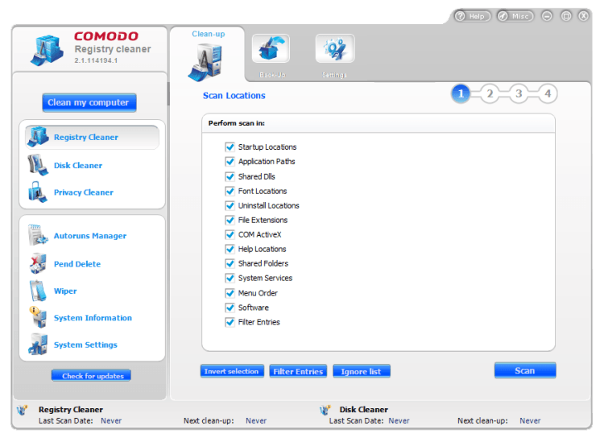The image size is (604, 442).
Task: Go to wizard step 1
Action: [461, 93]
